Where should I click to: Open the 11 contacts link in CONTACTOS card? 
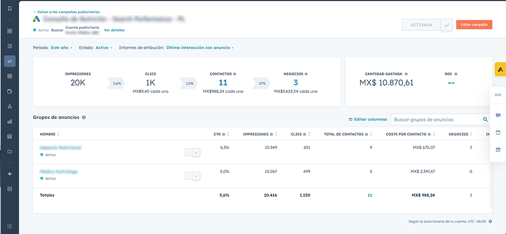(223, 83)
